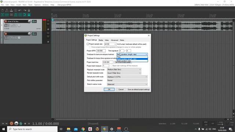The image size is (235, 132).
Task: Adjust volume knob on Give It To You track
Action: 29,21
